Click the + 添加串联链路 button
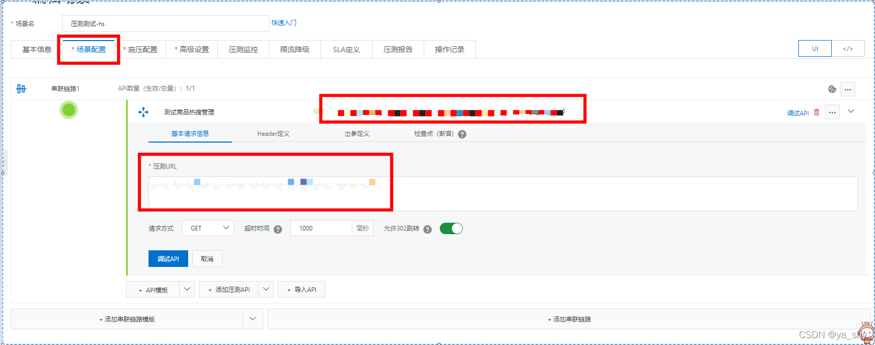This screenshot has height=345, width=875. click(569, 319)
